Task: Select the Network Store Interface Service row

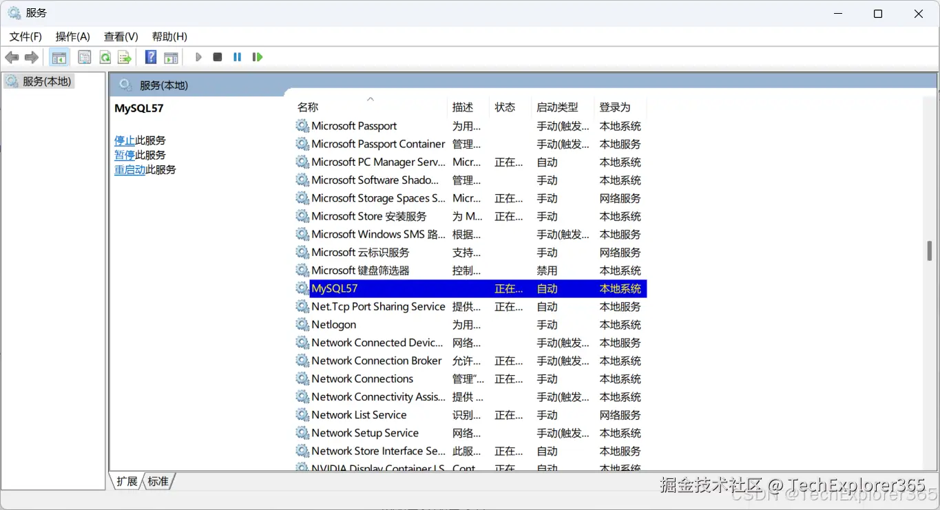Action: click(470, 451)
